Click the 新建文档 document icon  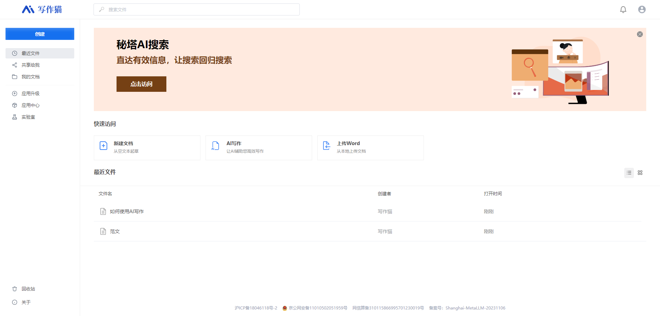(x=103, y=146)
